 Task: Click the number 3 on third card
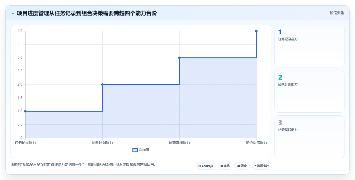pos(280,123)
